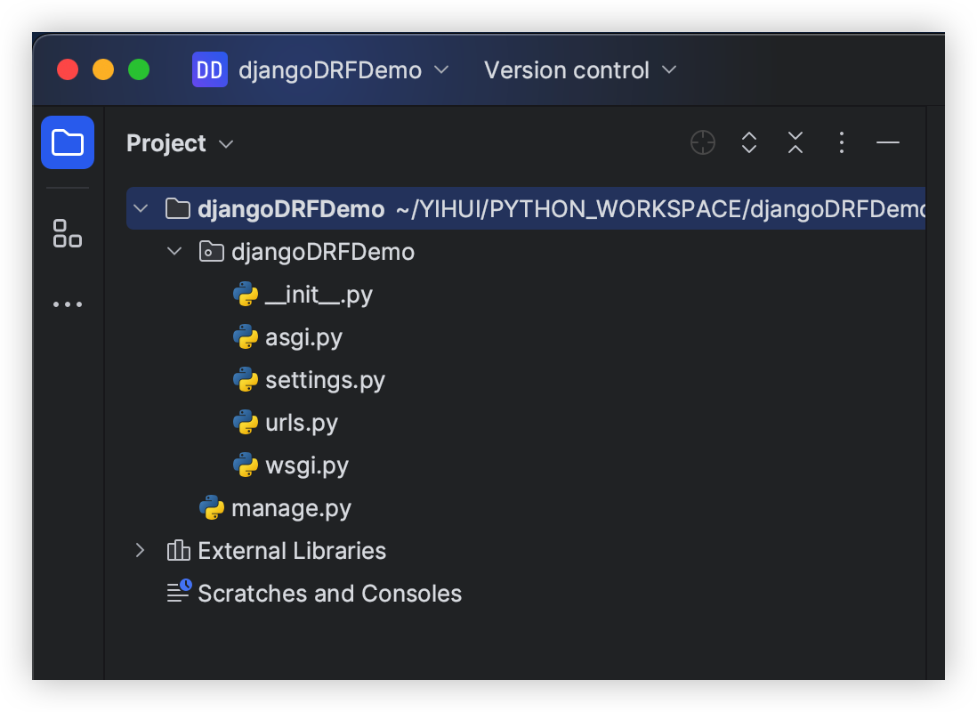Open the Structure tool window icon
Image resolution: width=977 pixels, height=712 pixels.
(x=68, y=233)
